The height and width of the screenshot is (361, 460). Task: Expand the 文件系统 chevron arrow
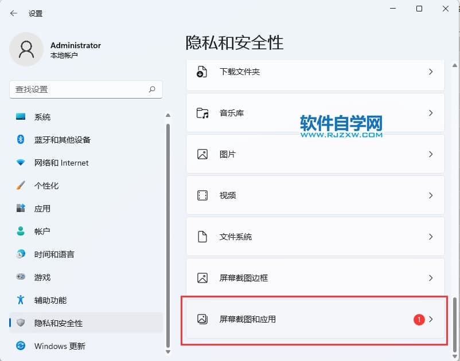click(x=431, y=237)
